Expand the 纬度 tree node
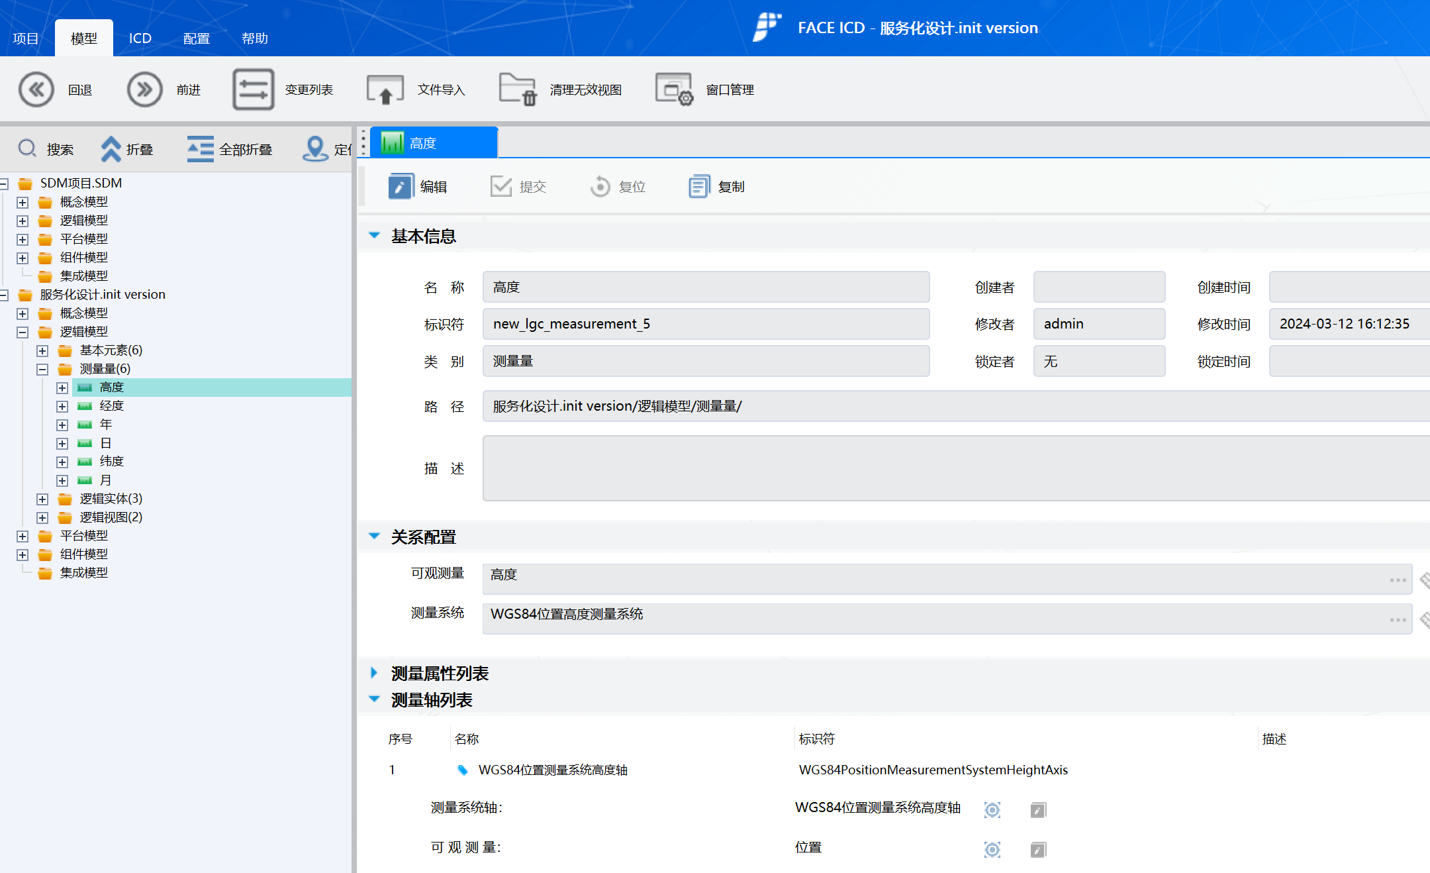Viewport: 1430px width, 873px height. [62, 462]
